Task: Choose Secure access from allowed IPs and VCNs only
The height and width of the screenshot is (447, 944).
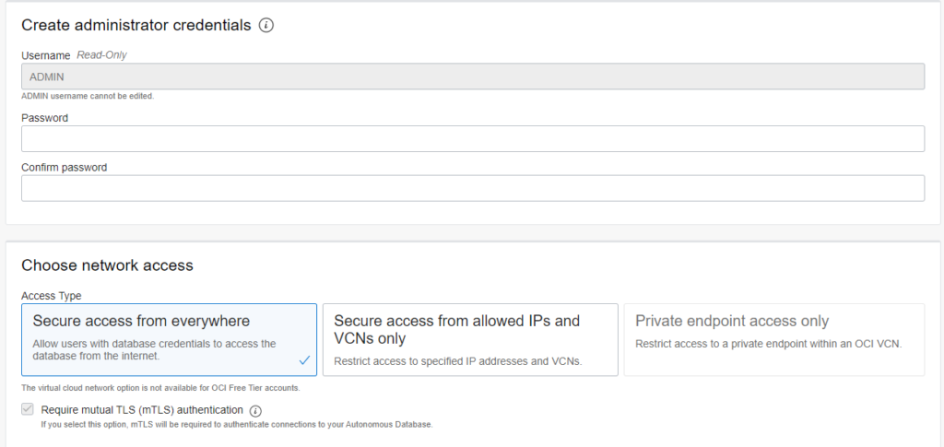Action: click(x=470, y=339)
